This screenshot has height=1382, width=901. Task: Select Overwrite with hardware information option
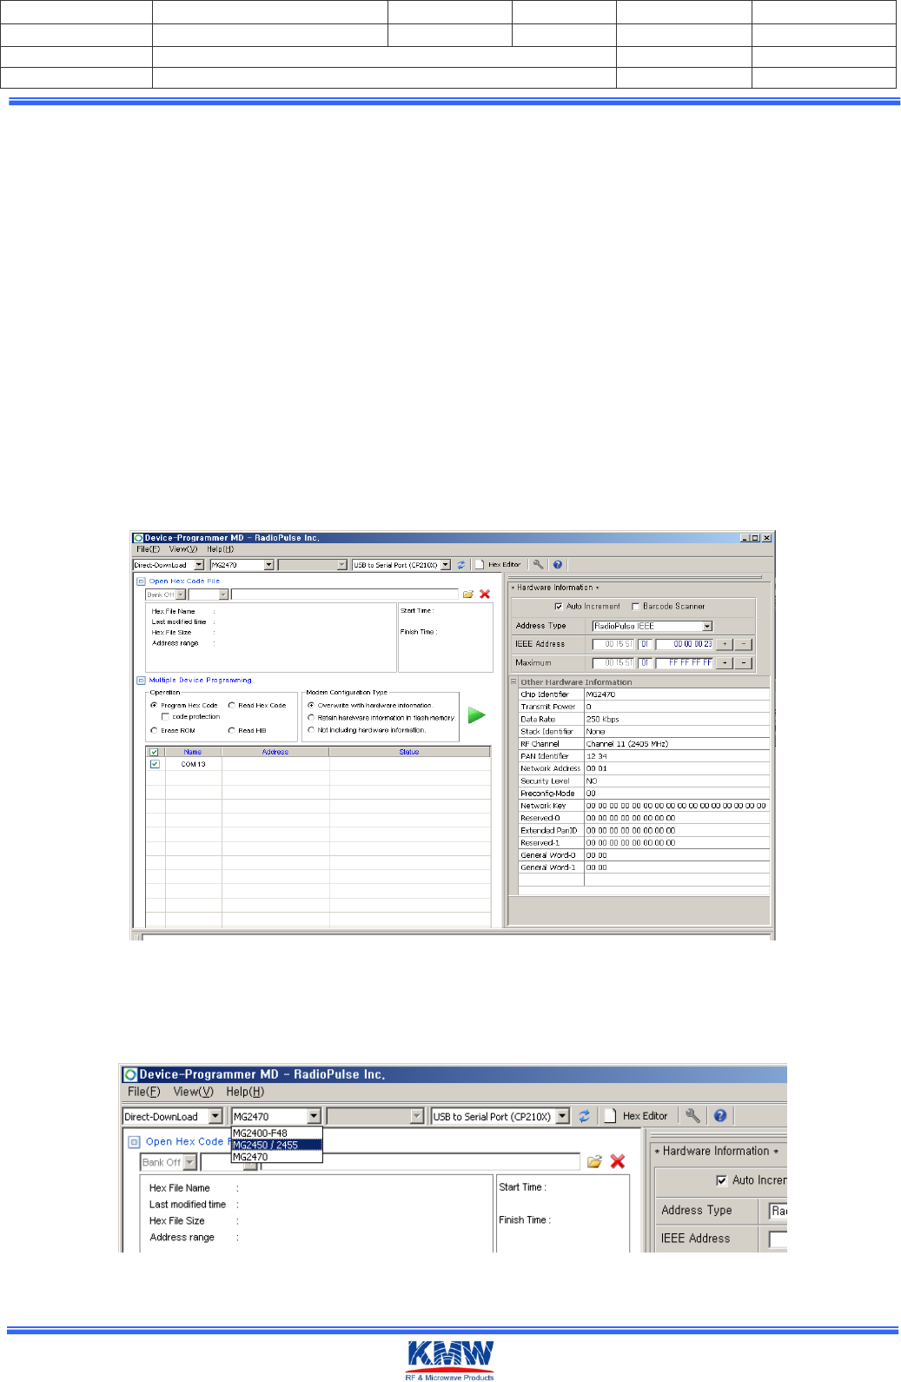[x=311, y=705]
